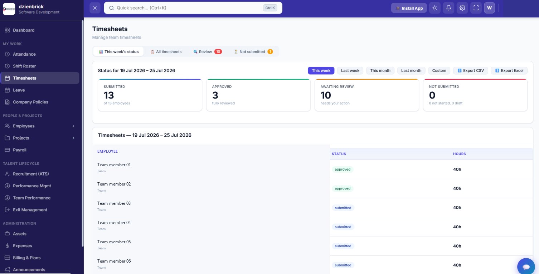Select the This week range filter
Viewport: 539px width, 274px height.
(x=321, y=71)
